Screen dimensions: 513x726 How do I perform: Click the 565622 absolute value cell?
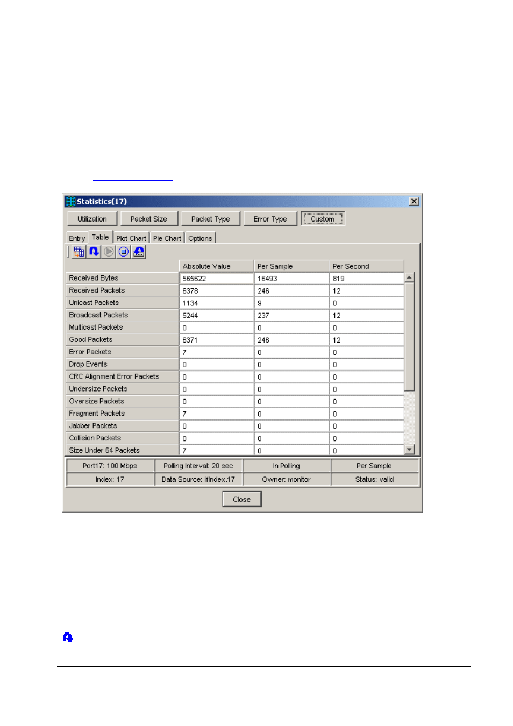coord(216,279)
